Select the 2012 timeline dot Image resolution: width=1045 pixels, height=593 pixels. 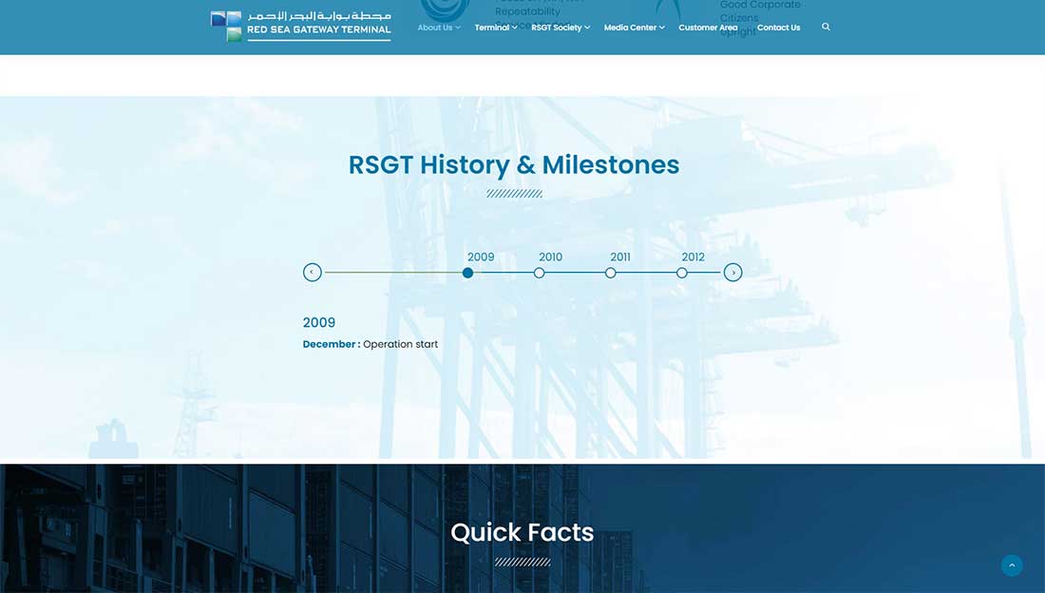coord(682,273)
